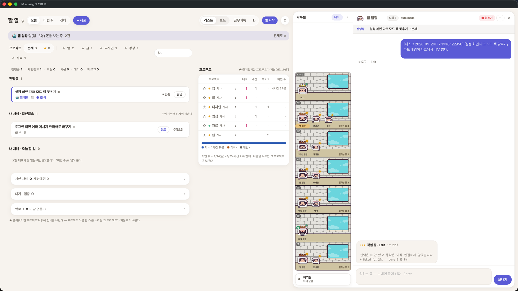Open settings with the gear icon

coord(285,20)
